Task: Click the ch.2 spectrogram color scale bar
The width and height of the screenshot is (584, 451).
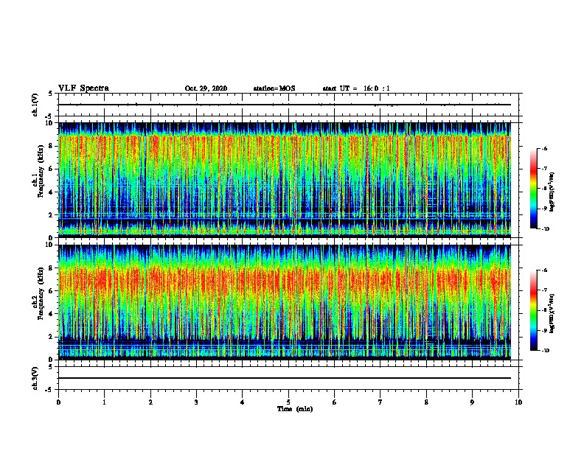Action: pyautogui.click(x=533, y=310)
